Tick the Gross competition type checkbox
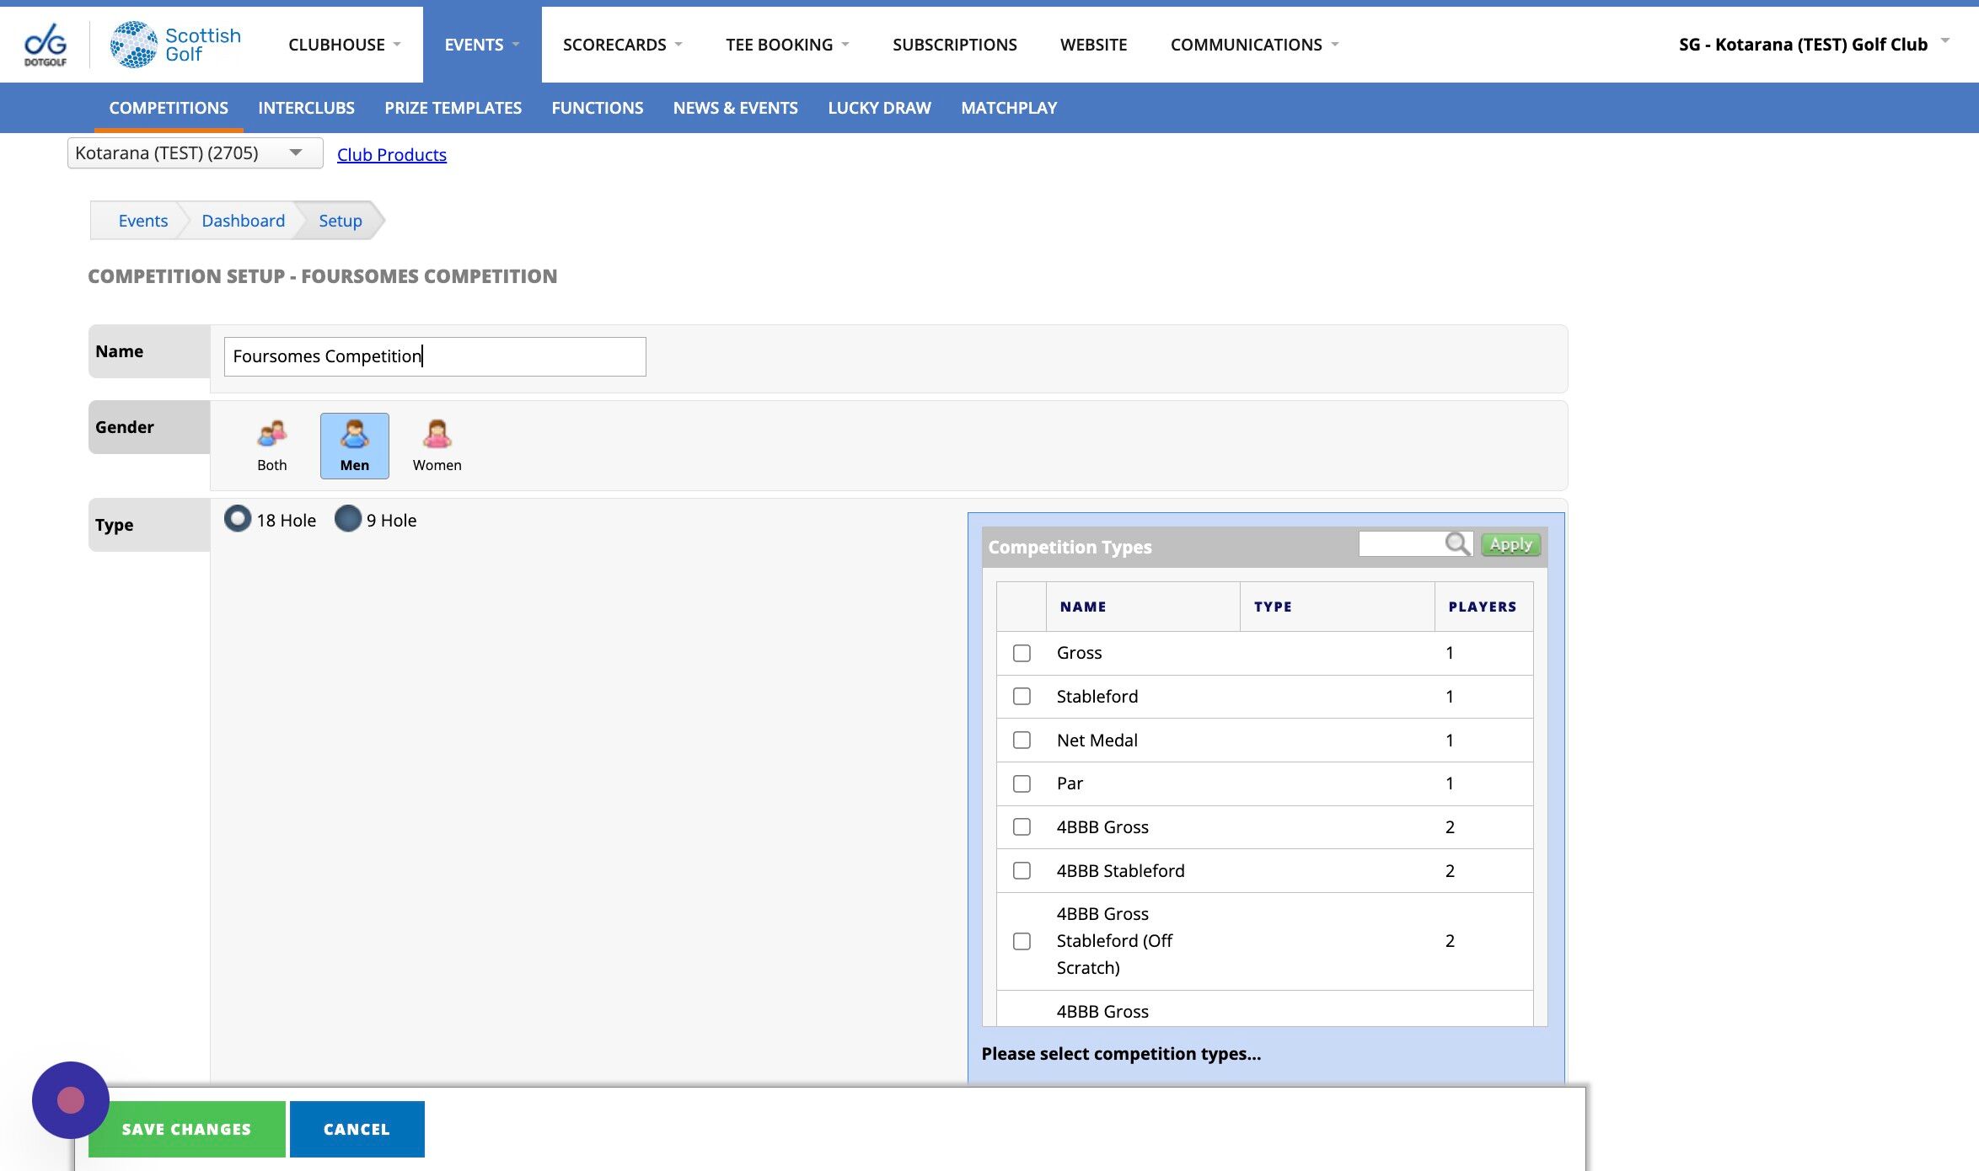The width and height of the screenshot is (1979, 1171). pyautogui.click(x=1022, y=653)
